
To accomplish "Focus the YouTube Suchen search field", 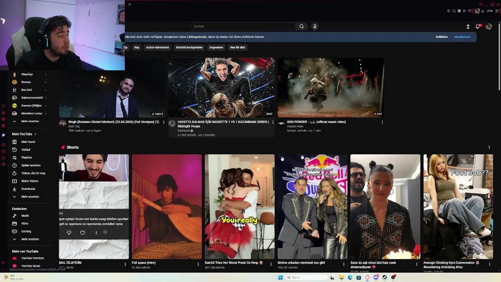I will (243, 26).
